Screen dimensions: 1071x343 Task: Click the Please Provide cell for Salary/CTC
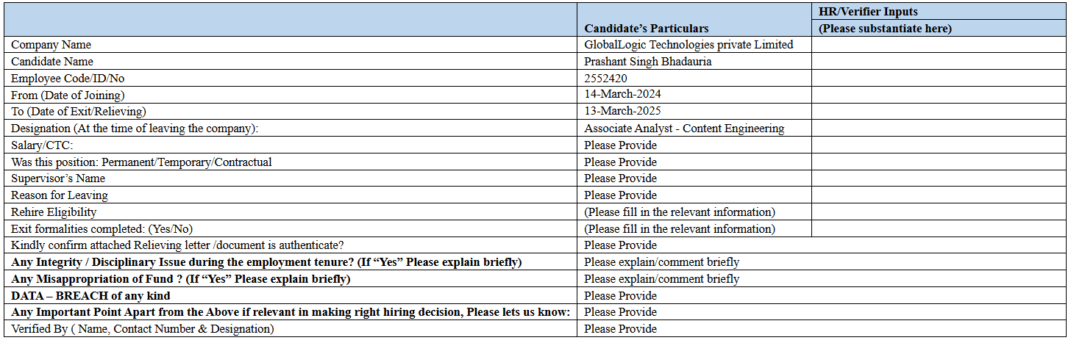pos(620,145)
